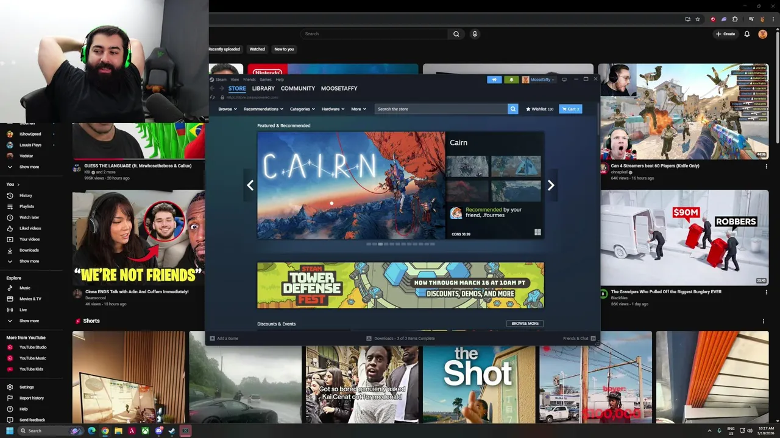Open Chrome media control icon
The image size is (780, 438).
[x=752, y=19]
